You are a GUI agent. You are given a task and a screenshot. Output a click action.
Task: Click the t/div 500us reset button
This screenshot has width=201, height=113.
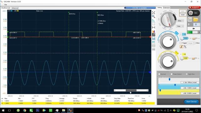coord(190,82)
